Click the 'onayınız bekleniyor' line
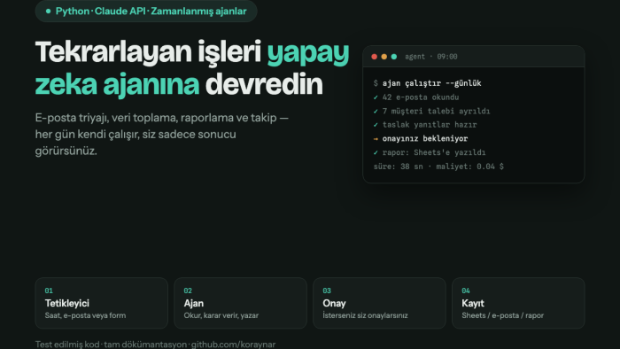The height and width of the screenshot is (349, 620). (x=425, y=139)
